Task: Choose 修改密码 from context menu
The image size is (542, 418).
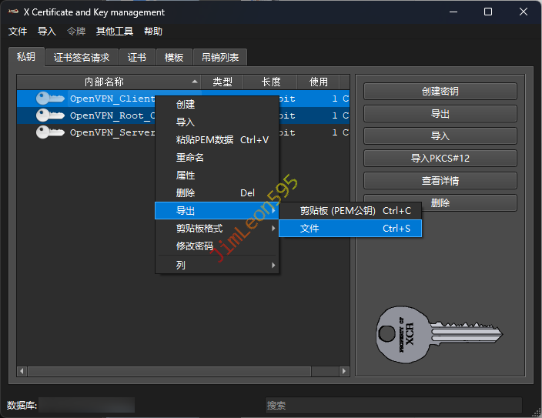Action: click(195, 246)
